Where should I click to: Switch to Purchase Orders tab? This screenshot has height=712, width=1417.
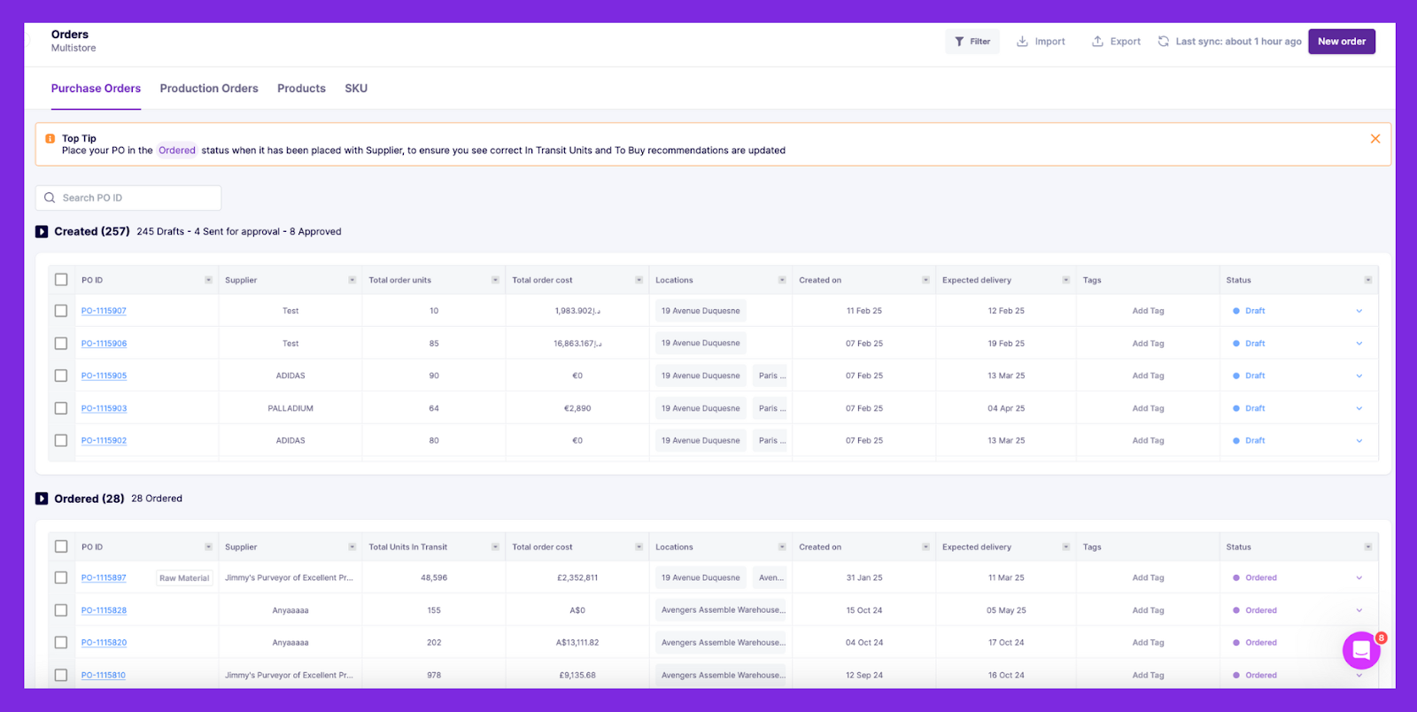(x=96, y=89)
